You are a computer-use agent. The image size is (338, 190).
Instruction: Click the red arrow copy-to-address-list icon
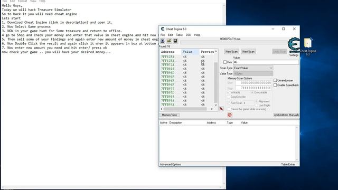pos(221,109)
